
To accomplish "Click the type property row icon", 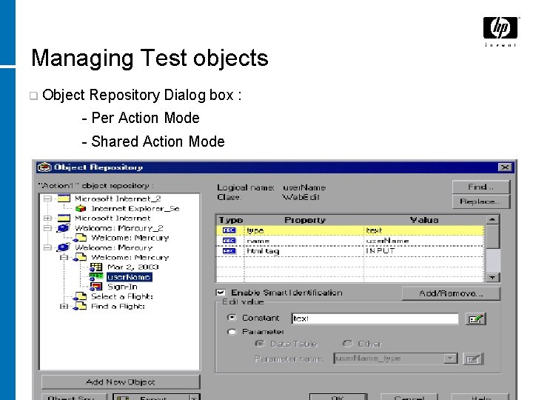I will (229, 230).
